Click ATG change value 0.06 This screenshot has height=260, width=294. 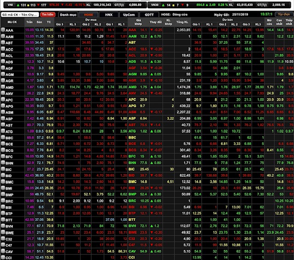[x=158, y=131]
